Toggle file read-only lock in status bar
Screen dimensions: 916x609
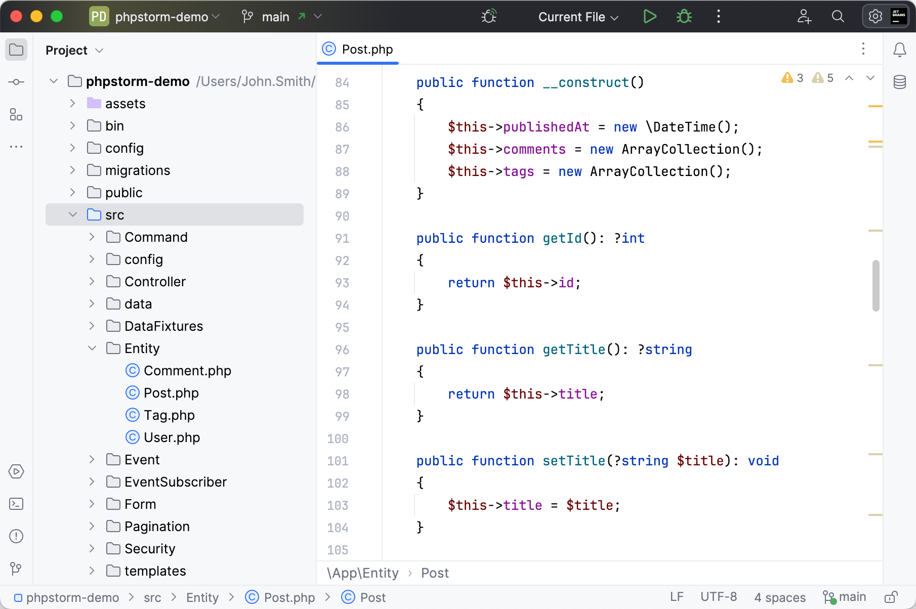click(891, 597)
